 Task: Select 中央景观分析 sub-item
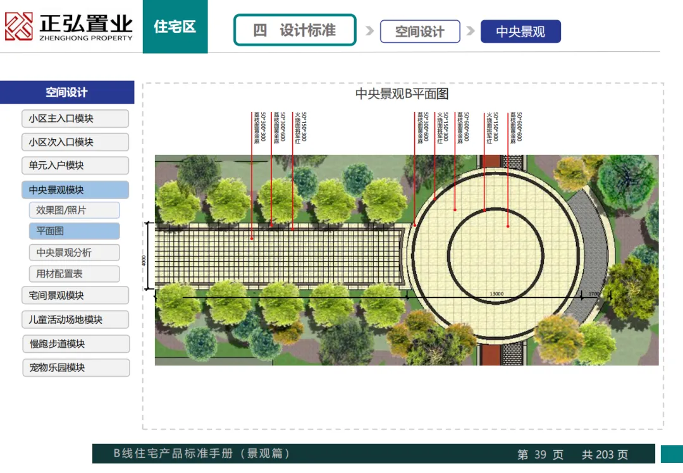click(x=75, y=252)
